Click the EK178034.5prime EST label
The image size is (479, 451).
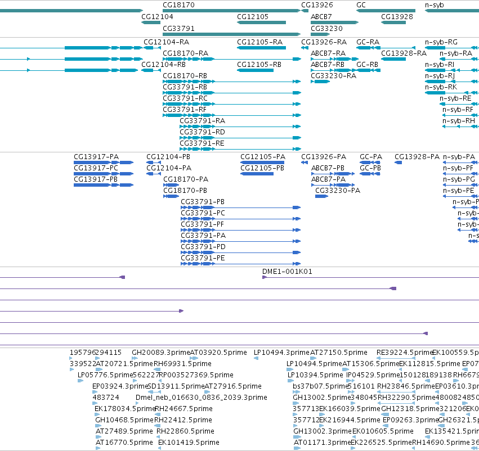pos(126,409)
